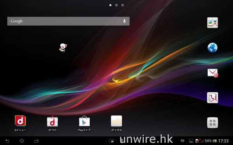Go back with the back arrow
233x145 pixels.
coord(7,141)
